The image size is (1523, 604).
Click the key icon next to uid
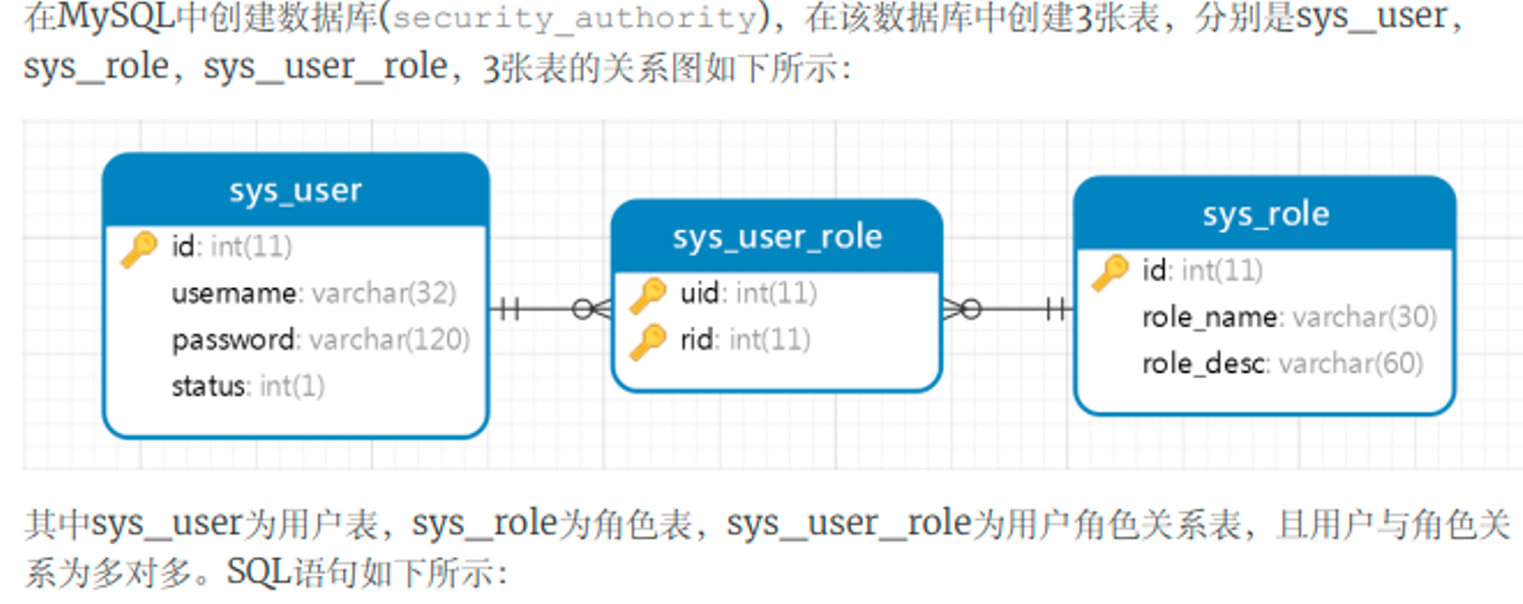point(647,294)
